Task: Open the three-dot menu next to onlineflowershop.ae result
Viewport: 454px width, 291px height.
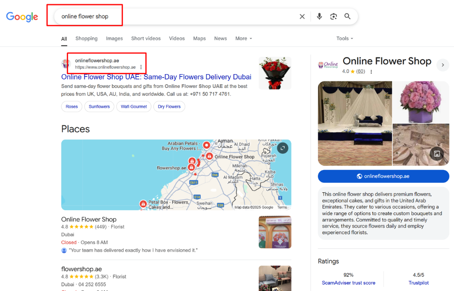Action: coord(141,66)
